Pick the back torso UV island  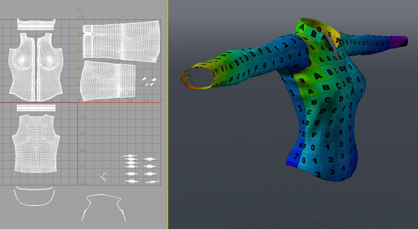(x=36, y=143)
